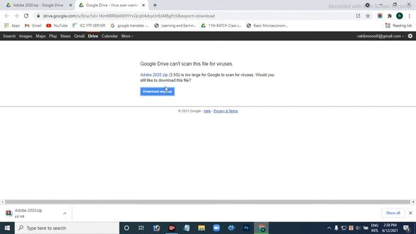Open Task View on taskbar
This screenshot has height=234, width=416.
141,228
